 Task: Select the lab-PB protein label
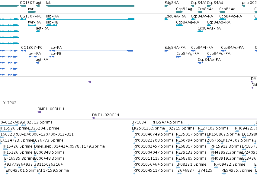(55, 54)
